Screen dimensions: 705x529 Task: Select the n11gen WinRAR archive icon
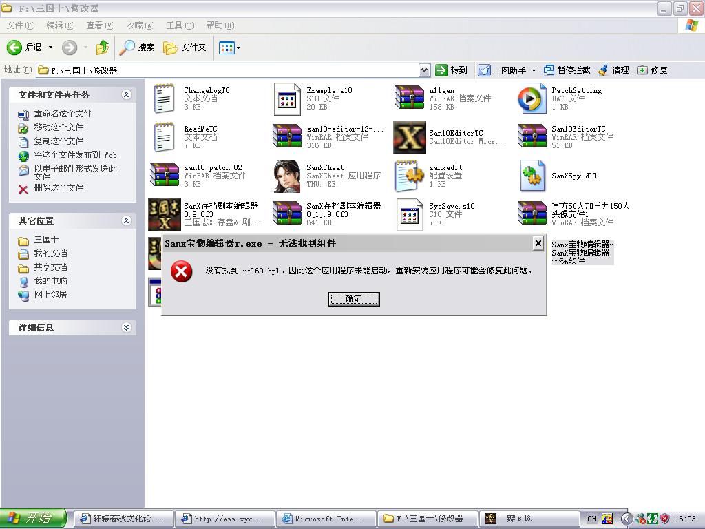click(410, 99)
